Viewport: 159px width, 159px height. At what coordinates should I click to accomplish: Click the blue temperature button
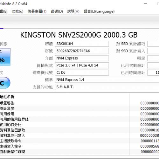coord(5,83)
